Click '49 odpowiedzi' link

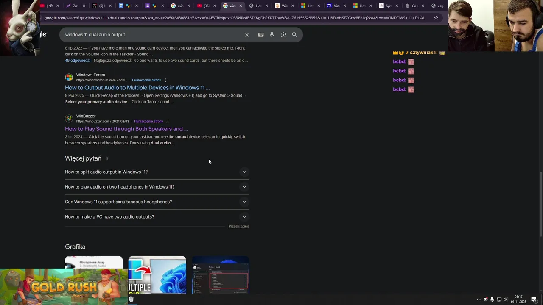pos(78,61)
